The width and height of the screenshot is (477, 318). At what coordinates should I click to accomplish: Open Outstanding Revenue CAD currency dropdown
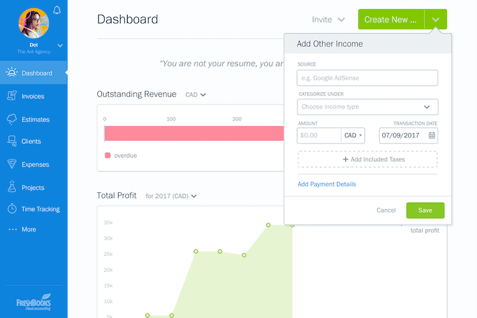click(195, 94)
